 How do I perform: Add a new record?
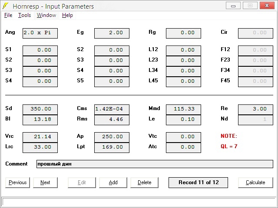click(113, 182)
